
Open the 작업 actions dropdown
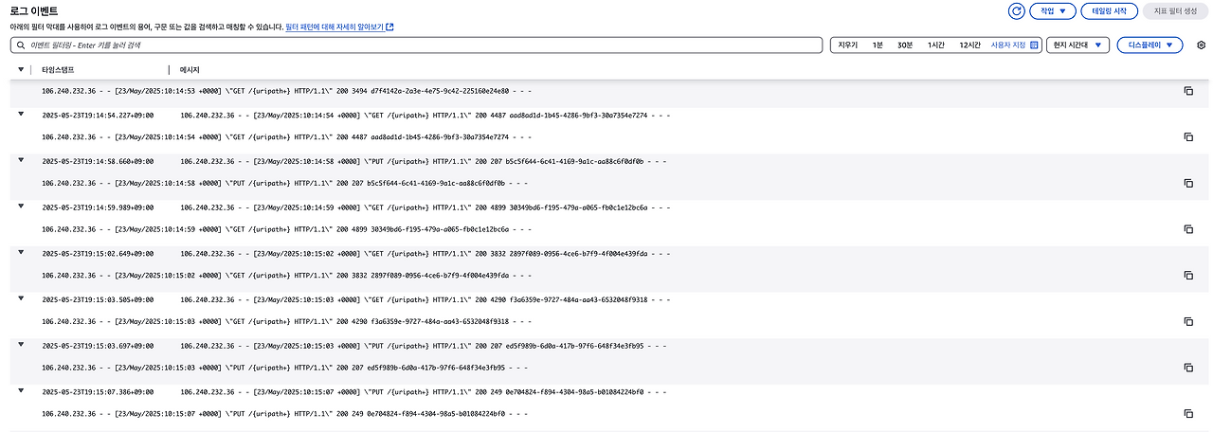tap(1053, 10)
